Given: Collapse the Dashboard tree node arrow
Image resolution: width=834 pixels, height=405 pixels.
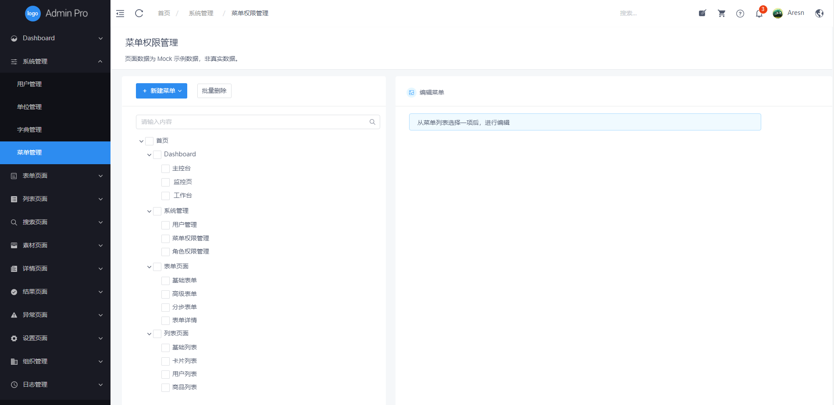Looking at the screenshot, I should 149,155.
